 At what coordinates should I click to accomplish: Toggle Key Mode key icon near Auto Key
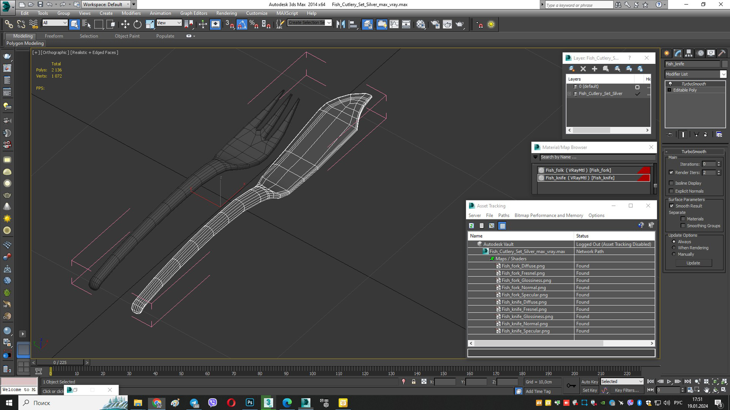click(571, 386)
